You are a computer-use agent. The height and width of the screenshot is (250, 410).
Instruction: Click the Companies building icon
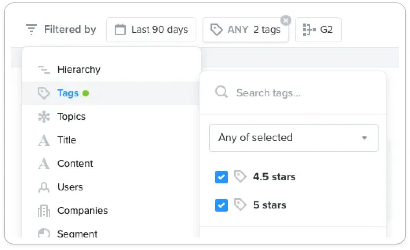(44, 210)
